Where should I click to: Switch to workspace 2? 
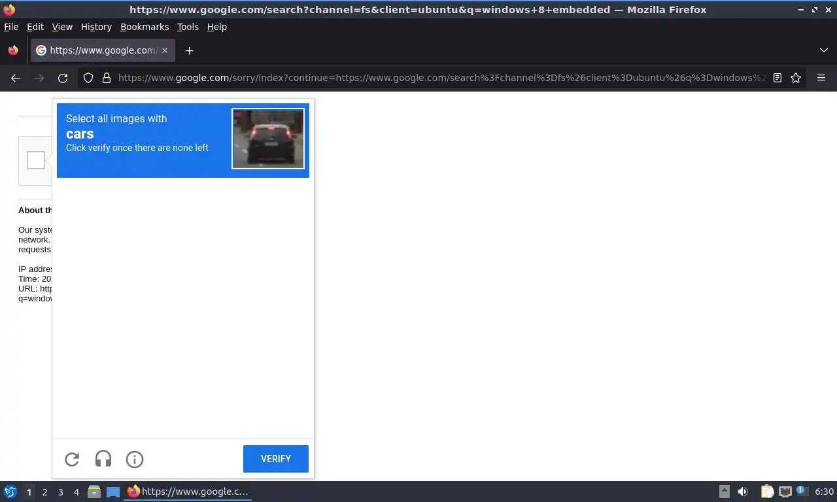tap(44, 492)
